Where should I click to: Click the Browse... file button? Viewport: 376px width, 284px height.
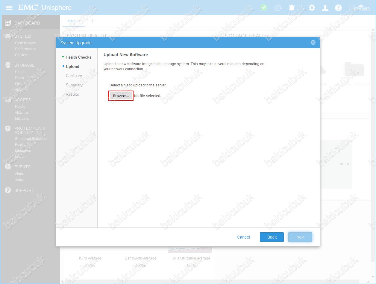(x=121, y=96)
